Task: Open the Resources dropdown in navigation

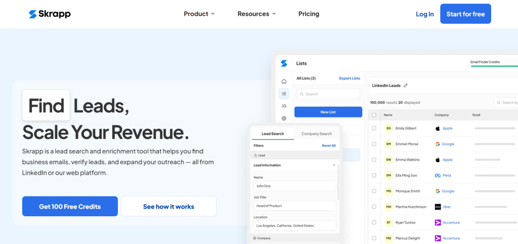Action: [x=256, y=14]
